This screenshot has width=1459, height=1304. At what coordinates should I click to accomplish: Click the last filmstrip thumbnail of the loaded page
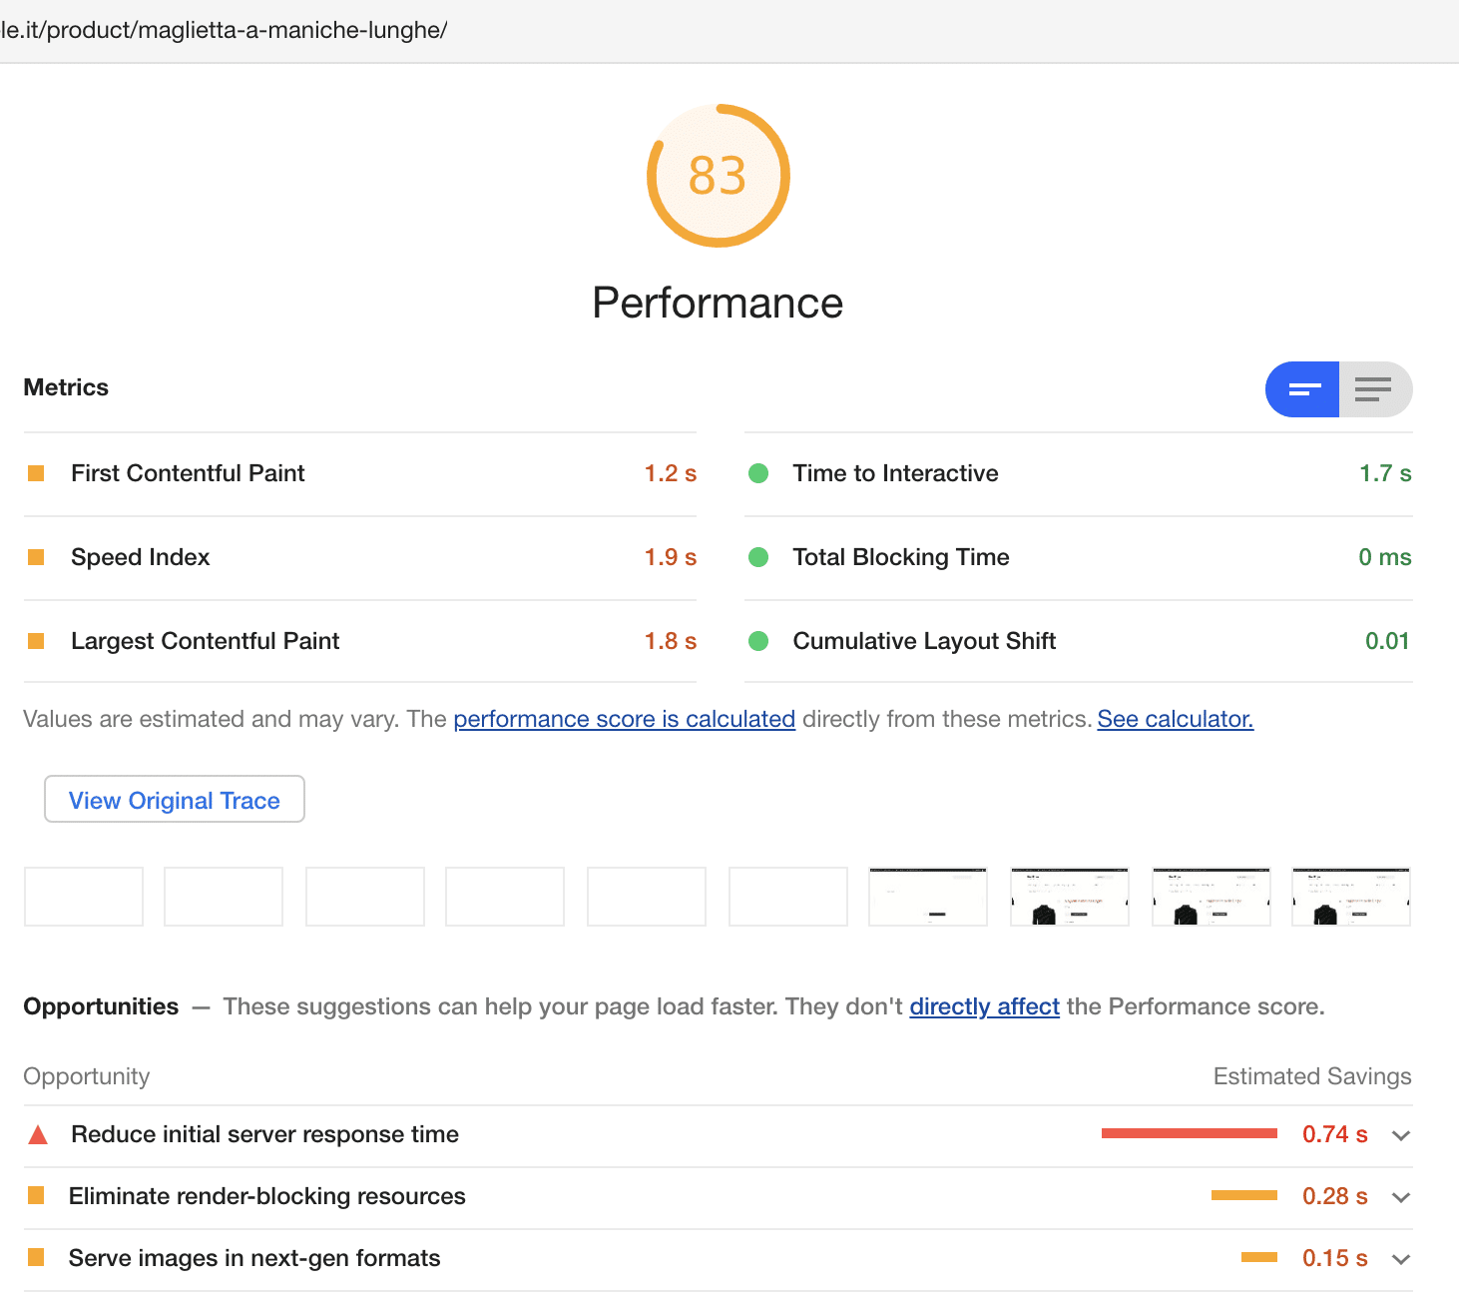pos(1351,896)
